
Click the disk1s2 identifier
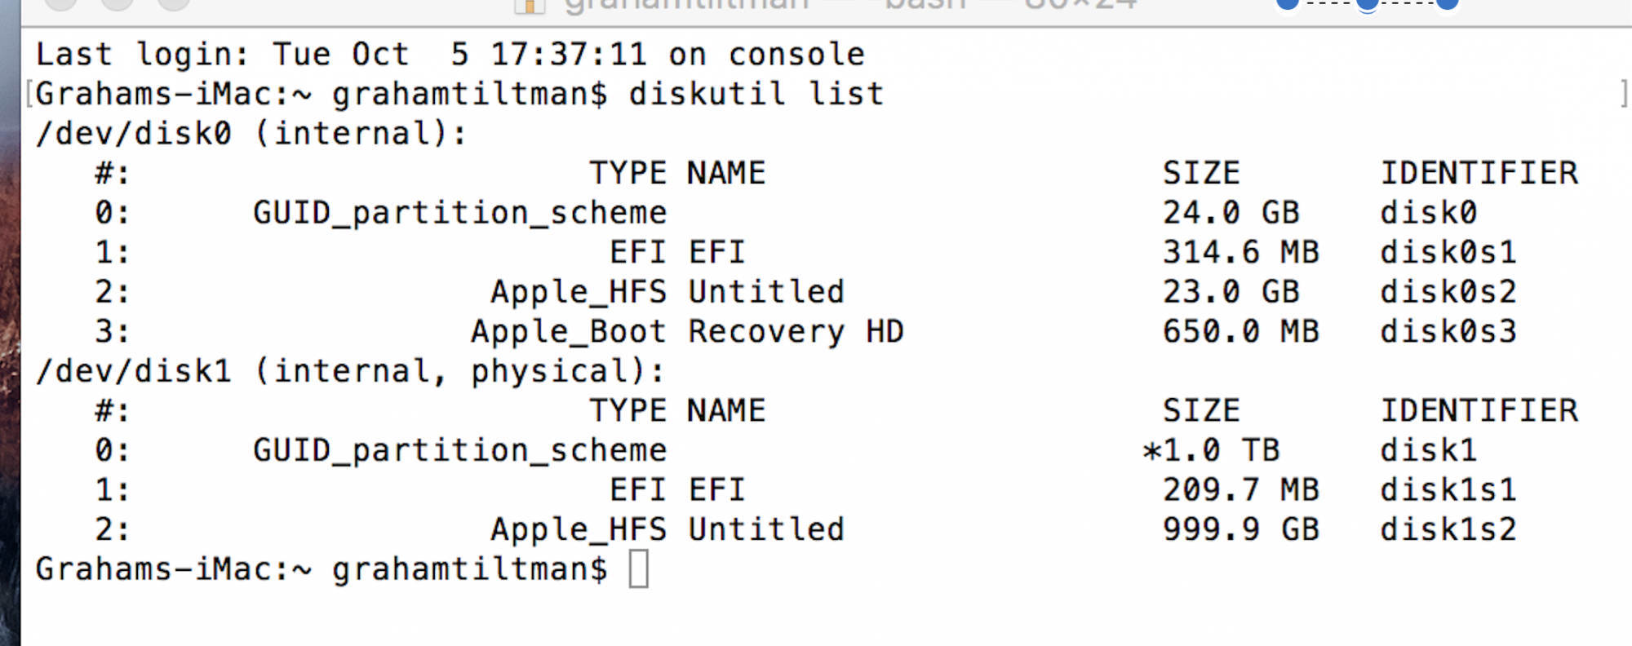tap(1448, 529)
